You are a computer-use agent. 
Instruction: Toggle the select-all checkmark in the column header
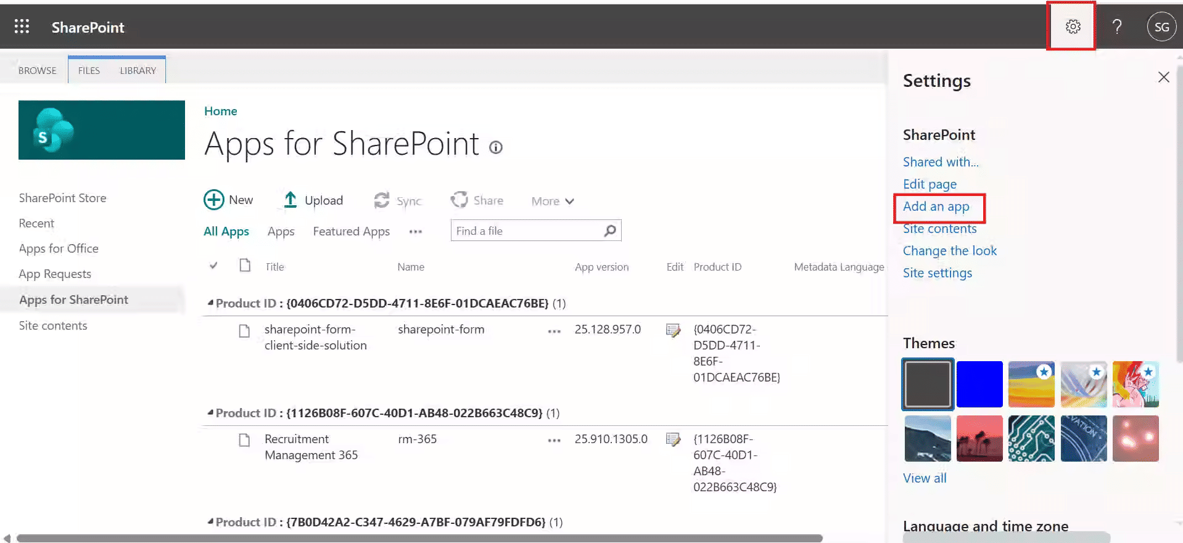tap(213, 266)
